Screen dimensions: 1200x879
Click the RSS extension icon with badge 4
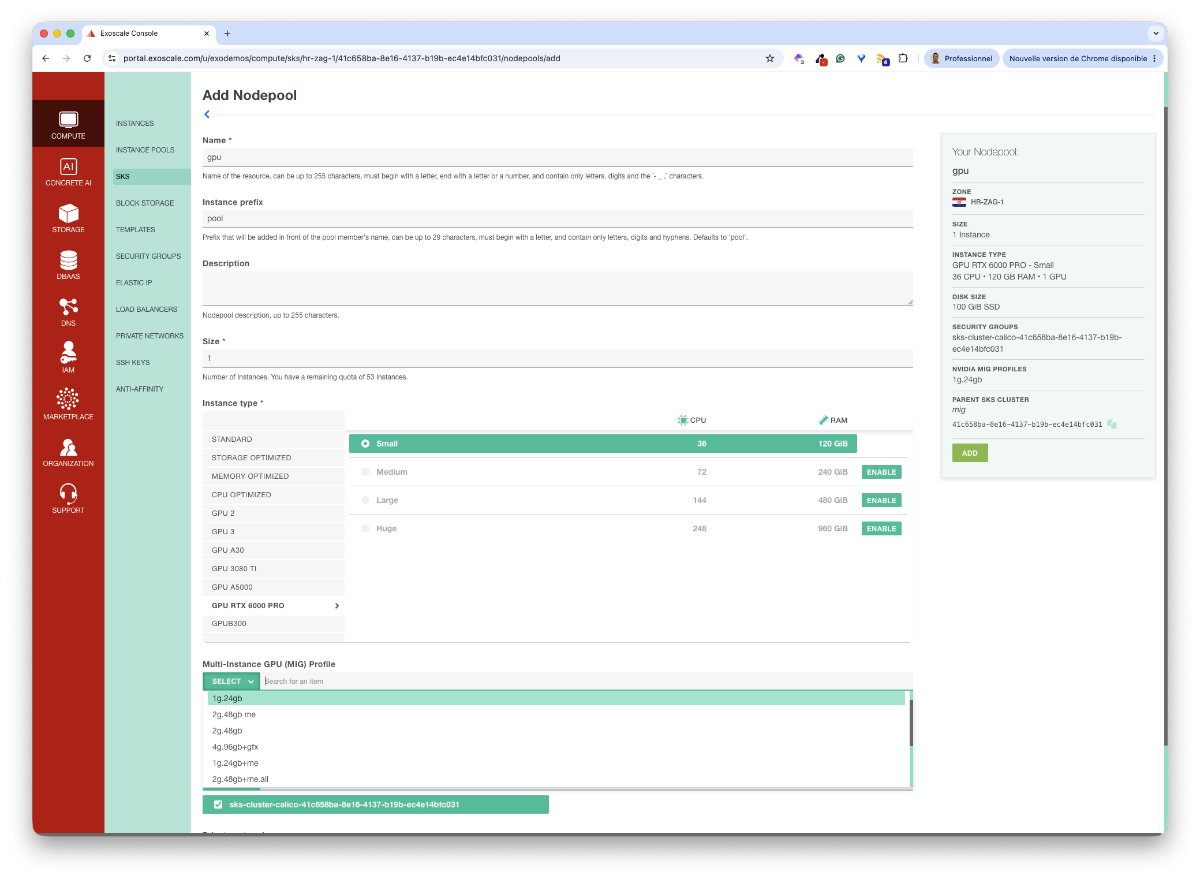point(883,58)
